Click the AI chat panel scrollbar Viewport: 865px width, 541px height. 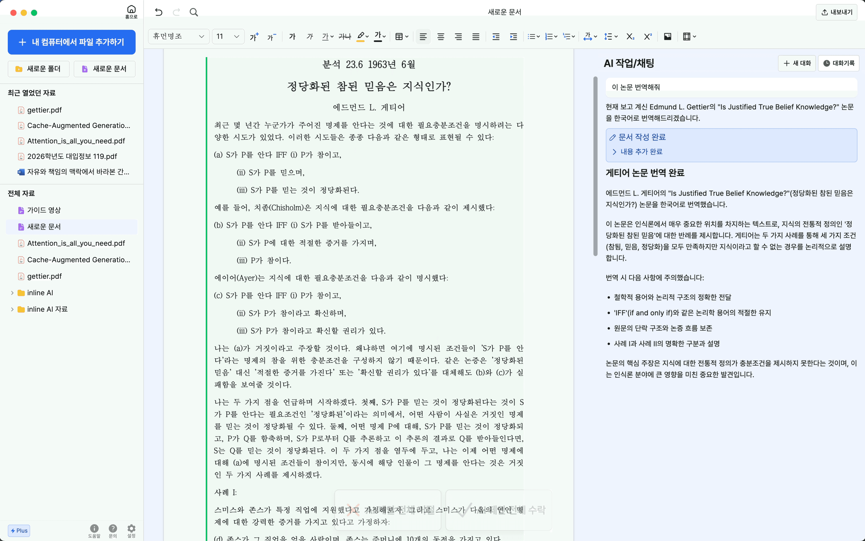pyautogui.click(x=595, y=166)
